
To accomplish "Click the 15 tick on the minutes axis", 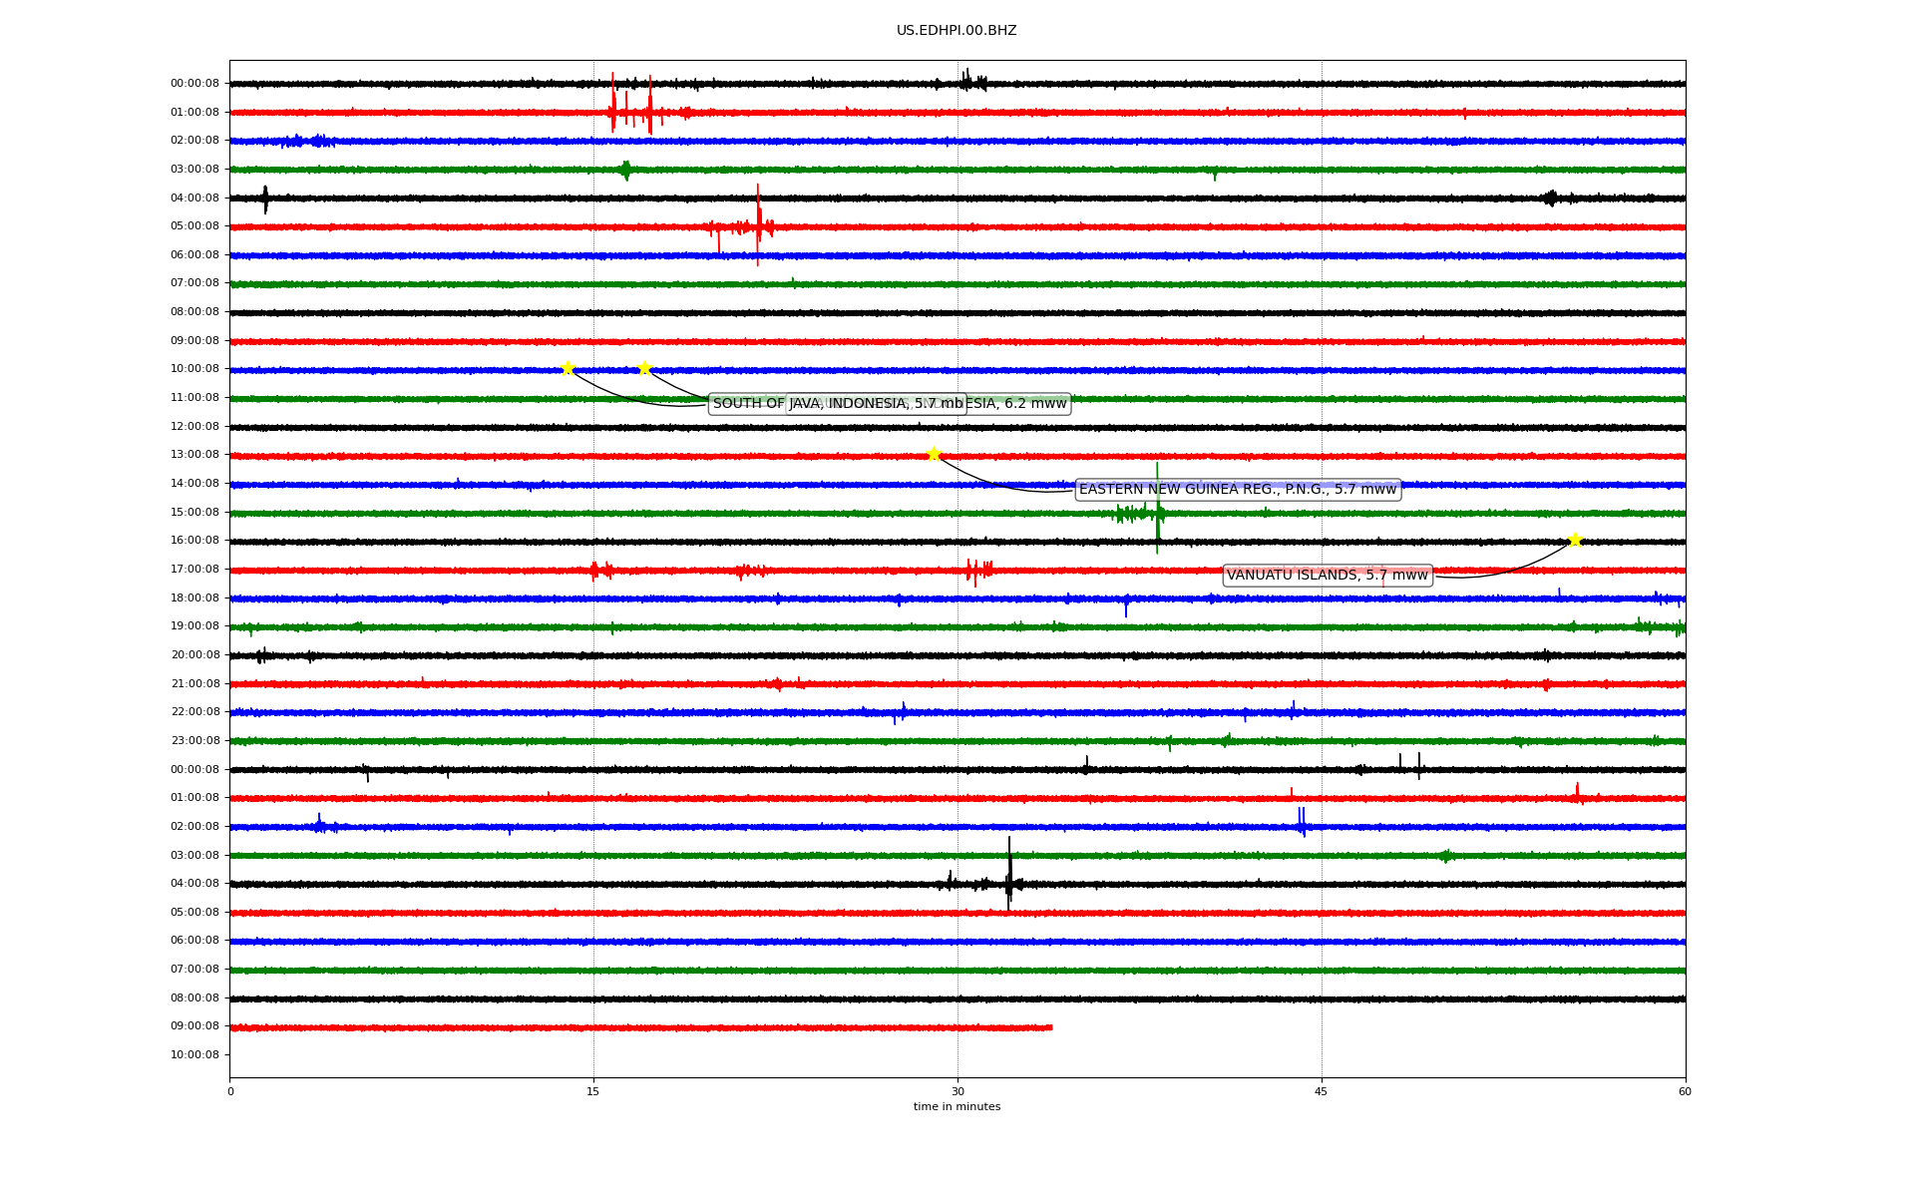I will [x=593, y=1091].
